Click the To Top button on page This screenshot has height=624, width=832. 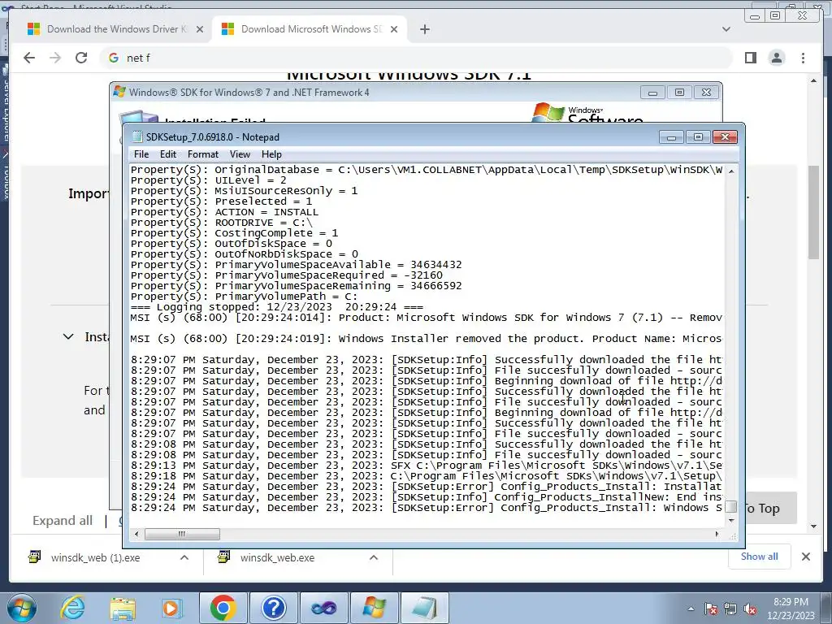click(769, 509)
